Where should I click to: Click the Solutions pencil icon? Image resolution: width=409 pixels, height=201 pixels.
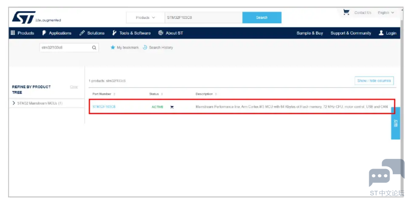click(82, 33)
